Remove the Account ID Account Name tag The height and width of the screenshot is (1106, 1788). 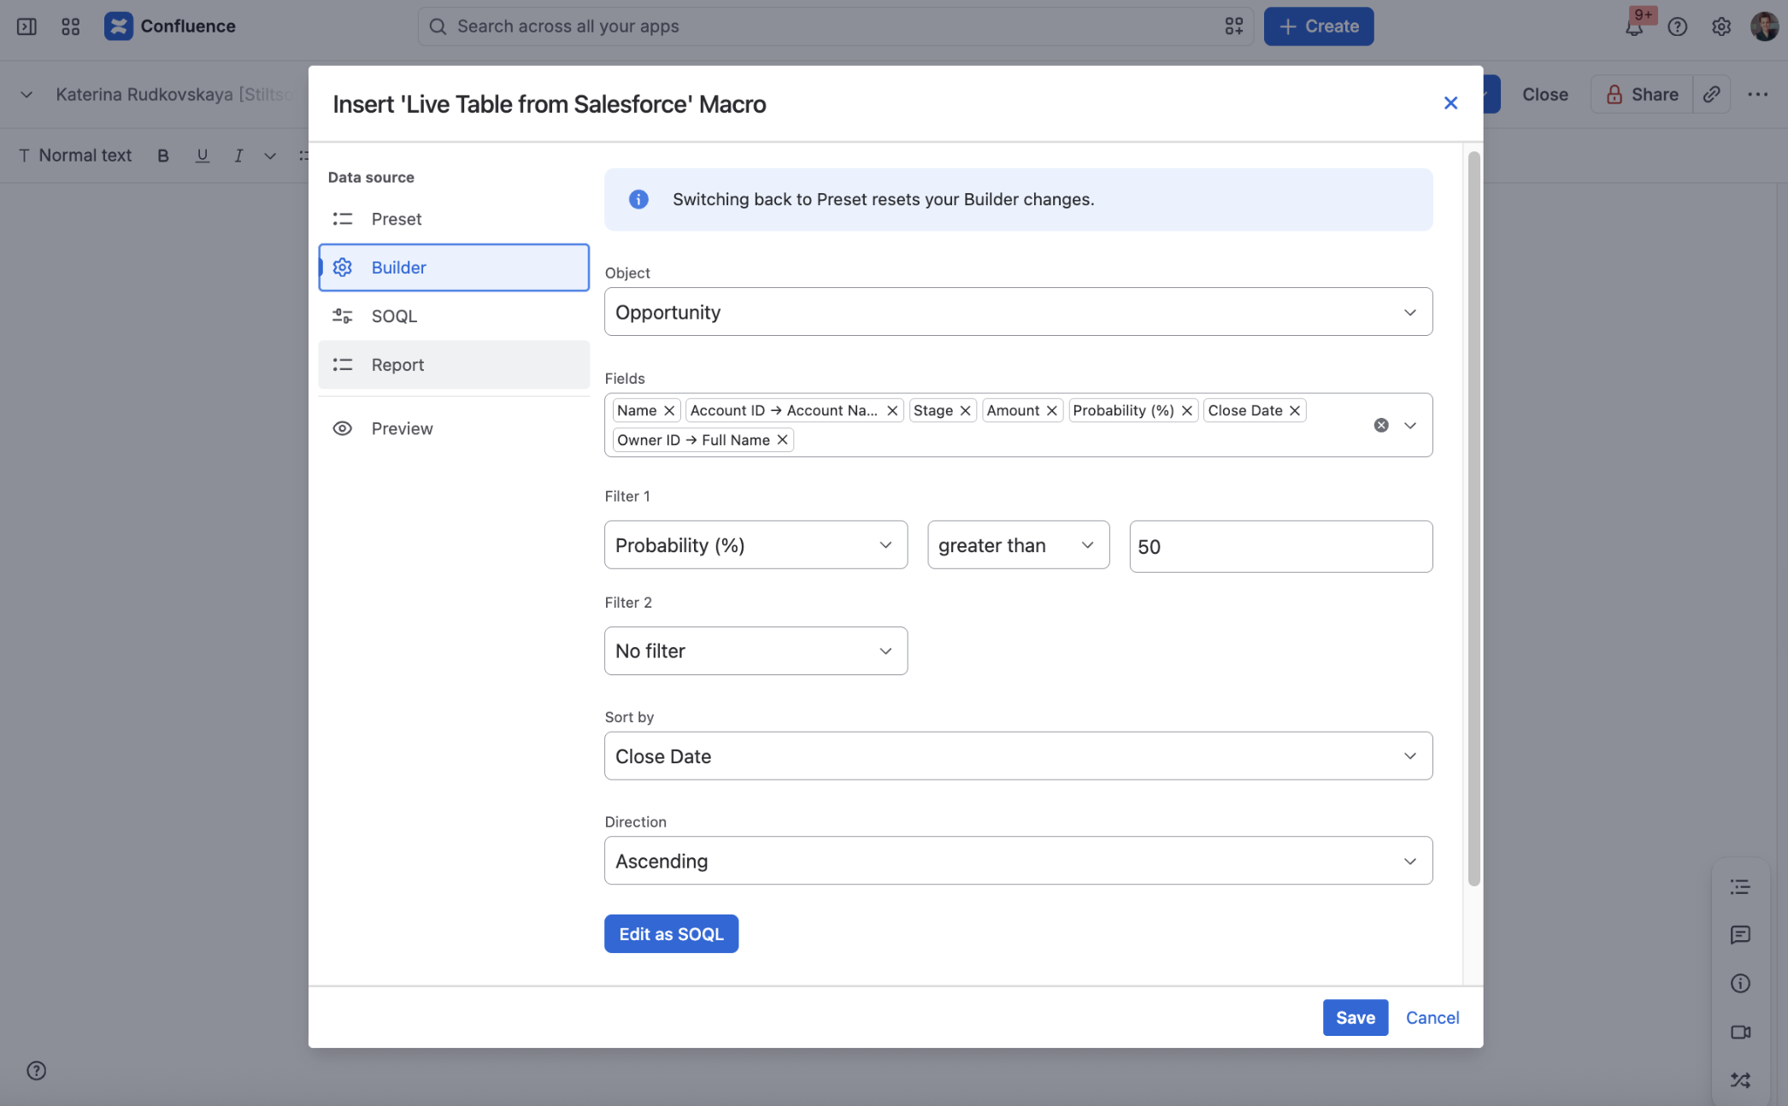(891, 411)
